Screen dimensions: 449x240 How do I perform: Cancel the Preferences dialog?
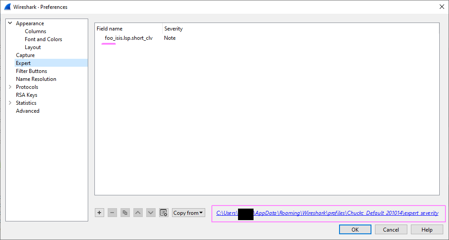pyautogui.click(x=391, y=230)
